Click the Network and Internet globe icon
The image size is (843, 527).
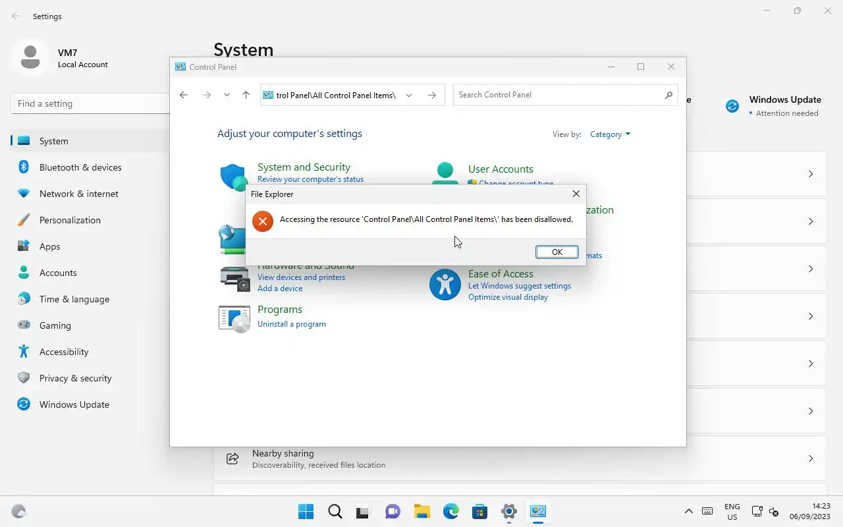coord(232,239)
